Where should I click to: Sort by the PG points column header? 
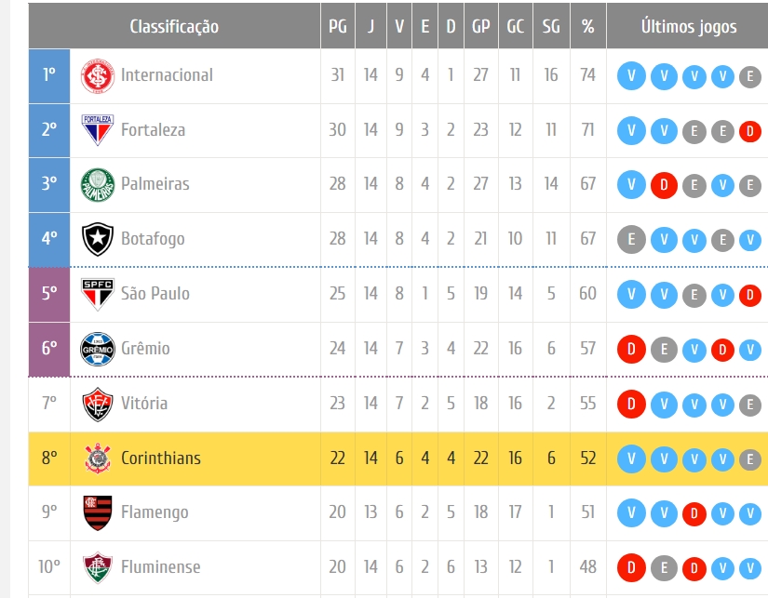pos(338,26)
